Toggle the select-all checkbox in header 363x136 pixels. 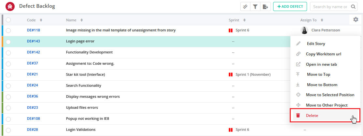tap(8, 20)
